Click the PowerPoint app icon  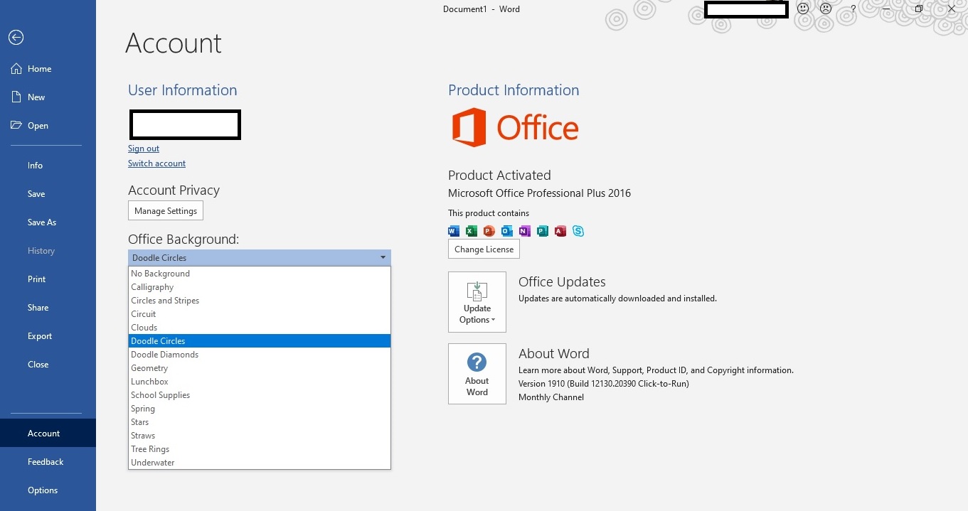pos(489,231)
